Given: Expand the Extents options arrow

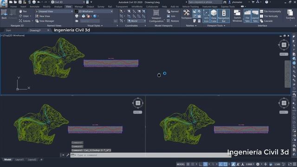Looking at the screenshot, I should pyautogui.click(x=32, y=21).
